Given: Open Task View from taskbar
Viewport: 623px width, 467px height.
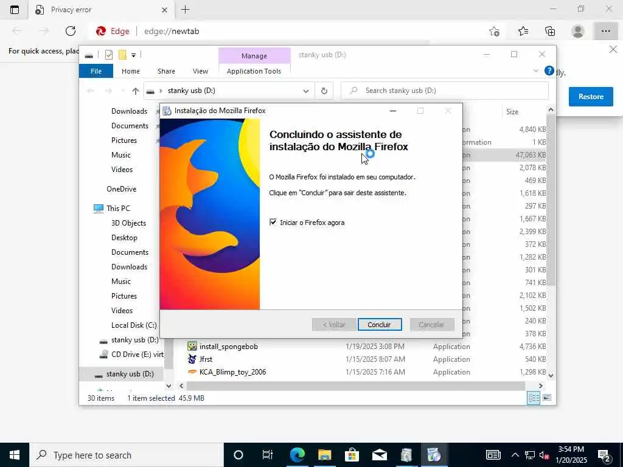Looking at the screenshot, I should pyautogui.click(x=268, y=455).
